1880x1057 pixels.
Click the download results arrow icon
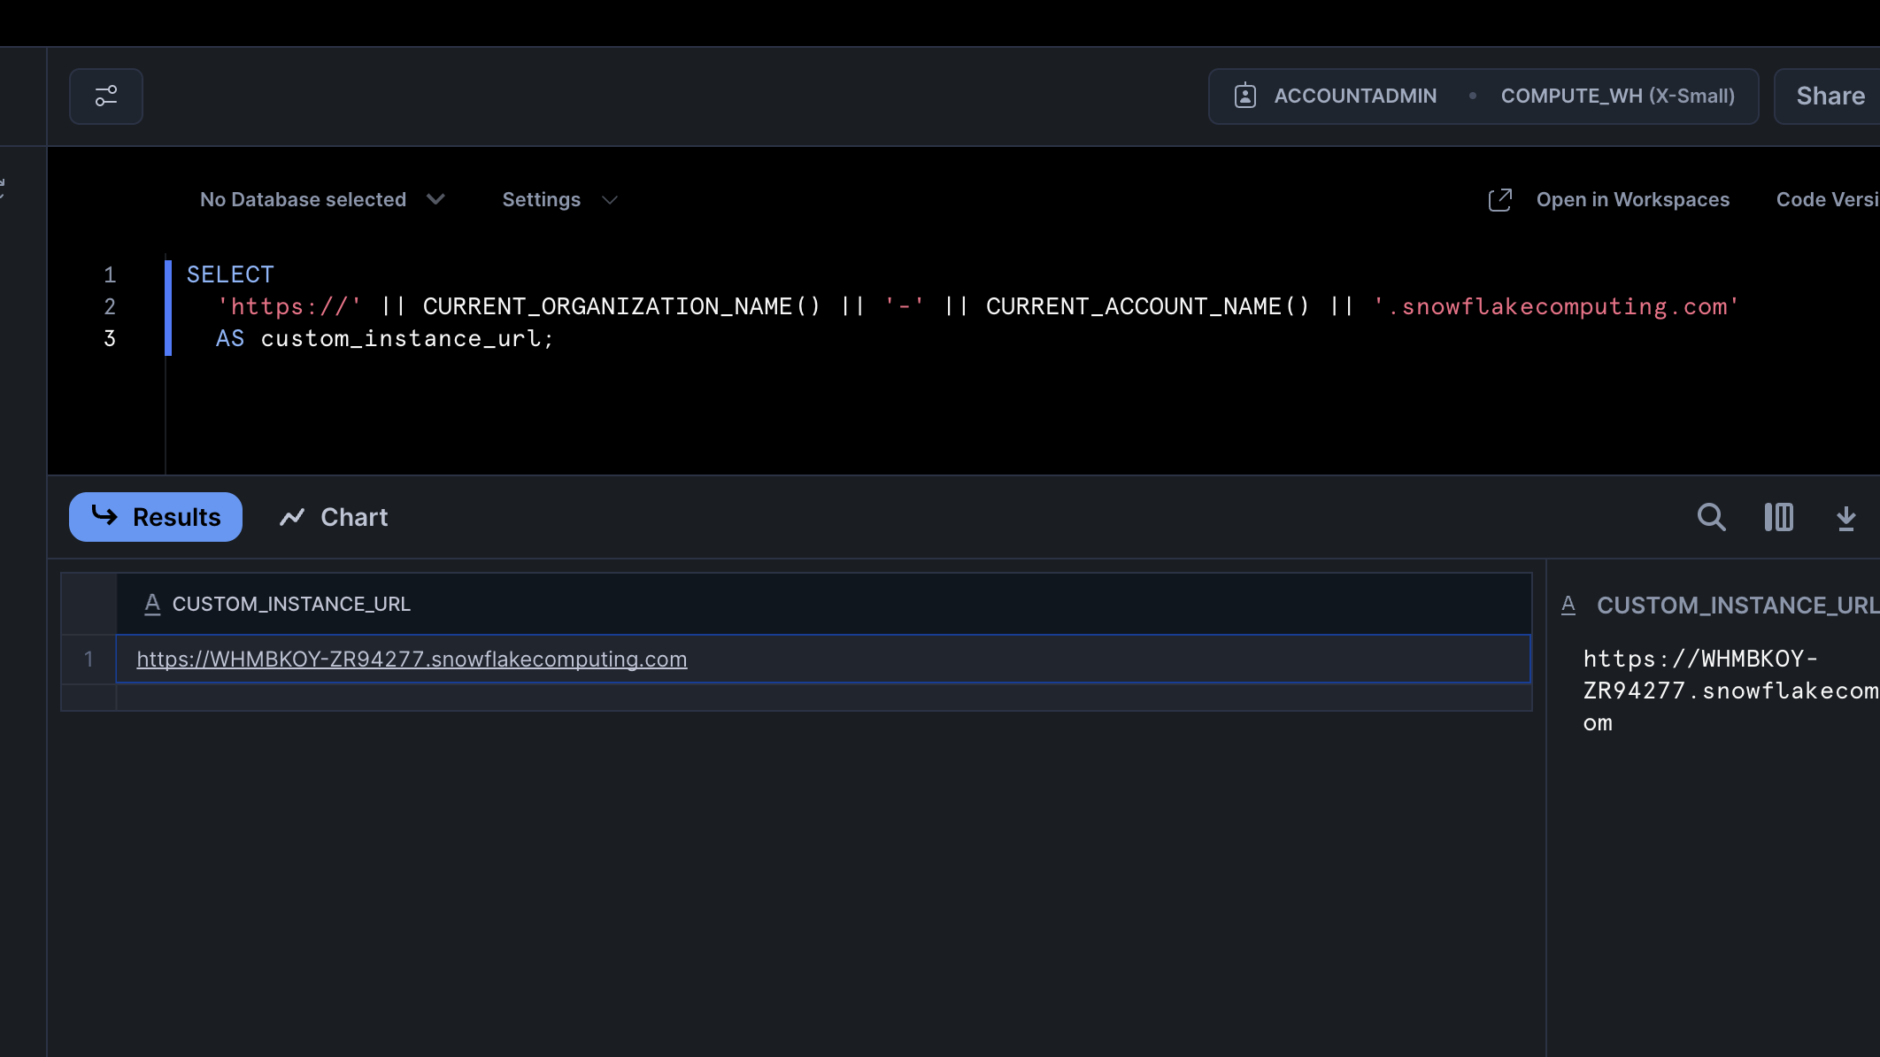click(x=1845, y=518)
